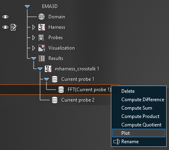Viewport: 169px width, 150px height.
Task: Select the FFT(Current probe 1) label
Action: (x=89, y=90)
